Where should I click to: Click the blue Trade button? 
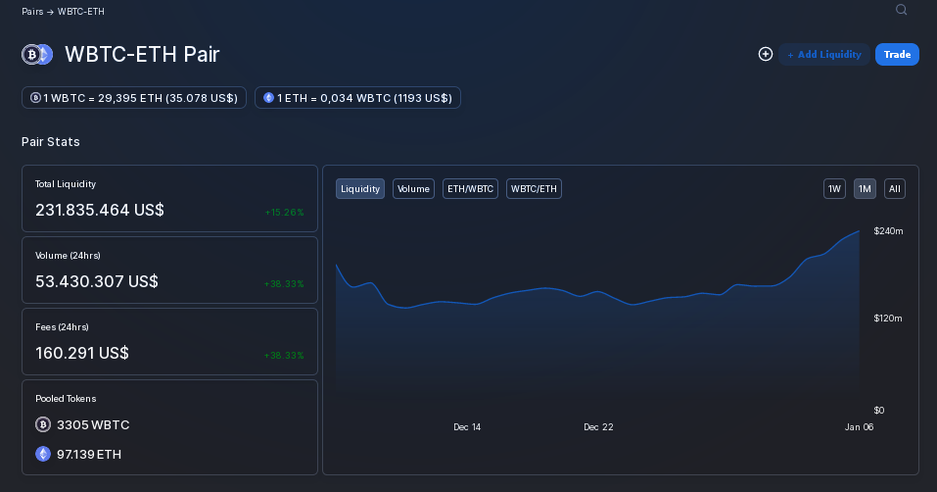[897, 55]
